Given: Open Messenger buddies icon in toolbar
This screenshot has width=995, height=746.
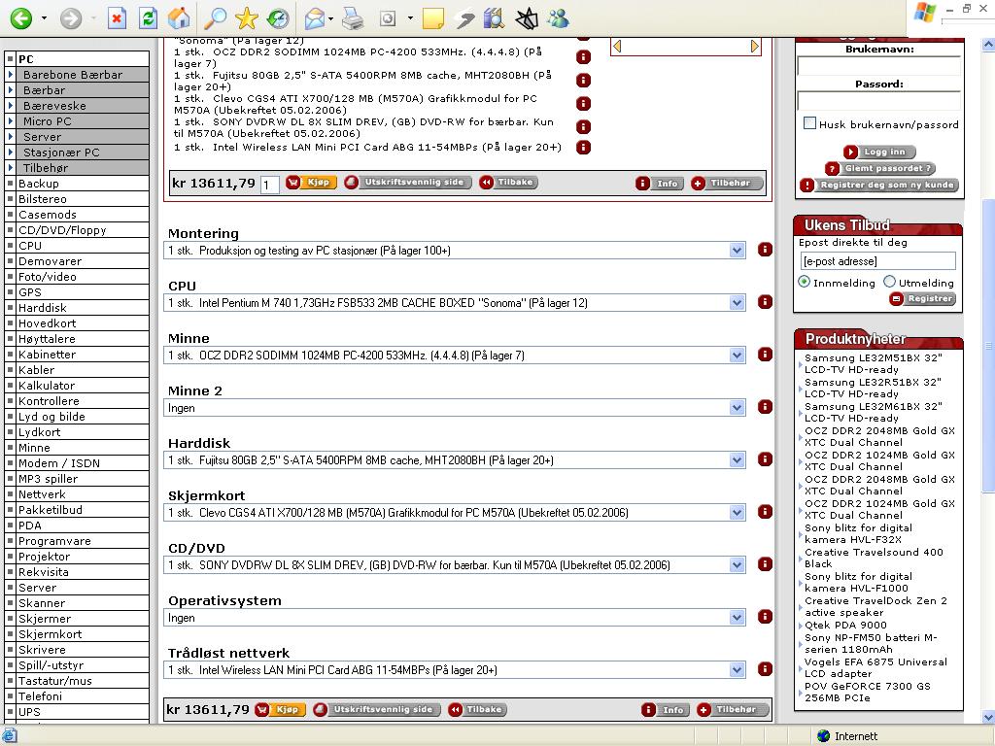Looking at the screenshot, I should (x=559, y=18).
